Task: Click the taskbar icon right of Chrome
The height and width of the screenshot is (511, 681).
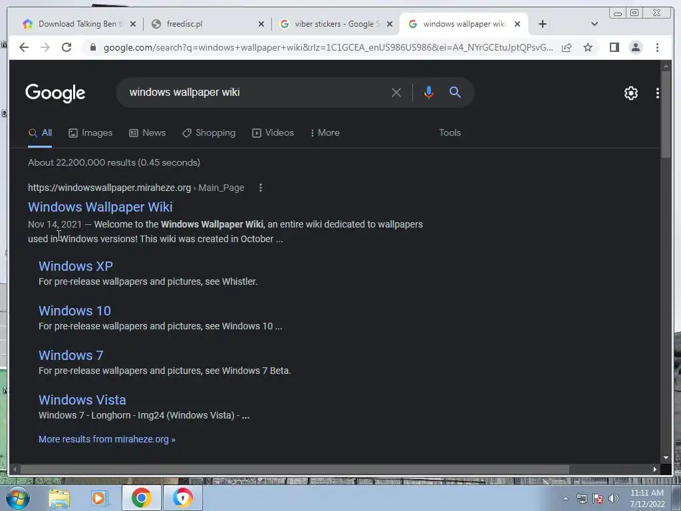Action: [182, 498]
